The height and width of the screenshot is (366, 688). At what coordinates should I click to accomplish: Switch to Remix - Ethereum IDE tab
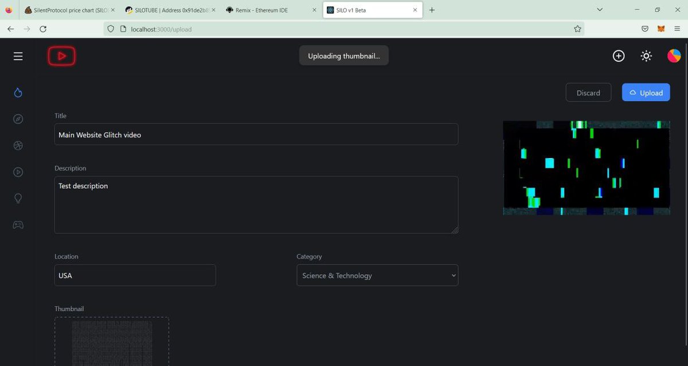(x=271, y=10)
